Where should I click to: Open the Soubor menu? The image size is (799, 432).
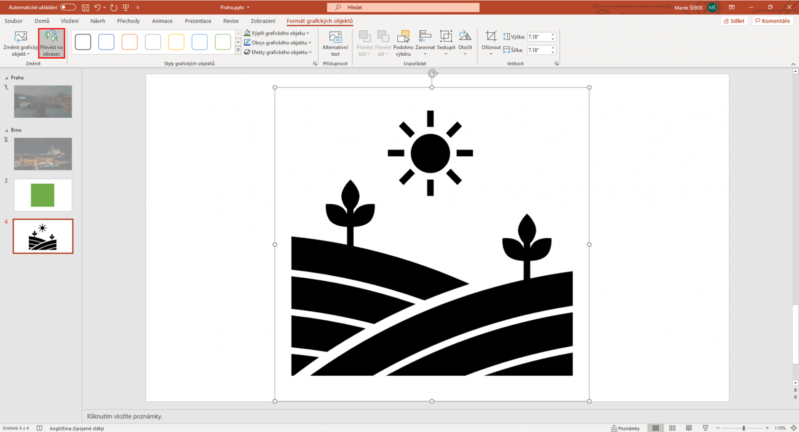[13, 21]
